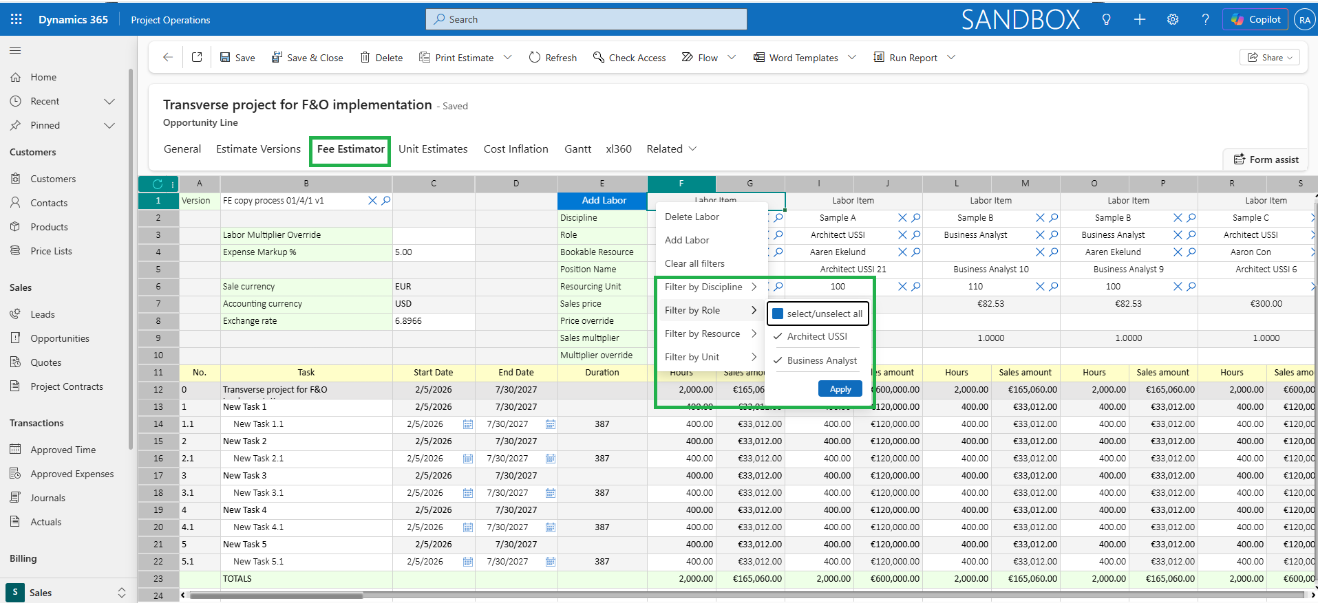Toggle the select/unselect all checkbox
This screenshot has width=1318, height=603.
[778, 314]
